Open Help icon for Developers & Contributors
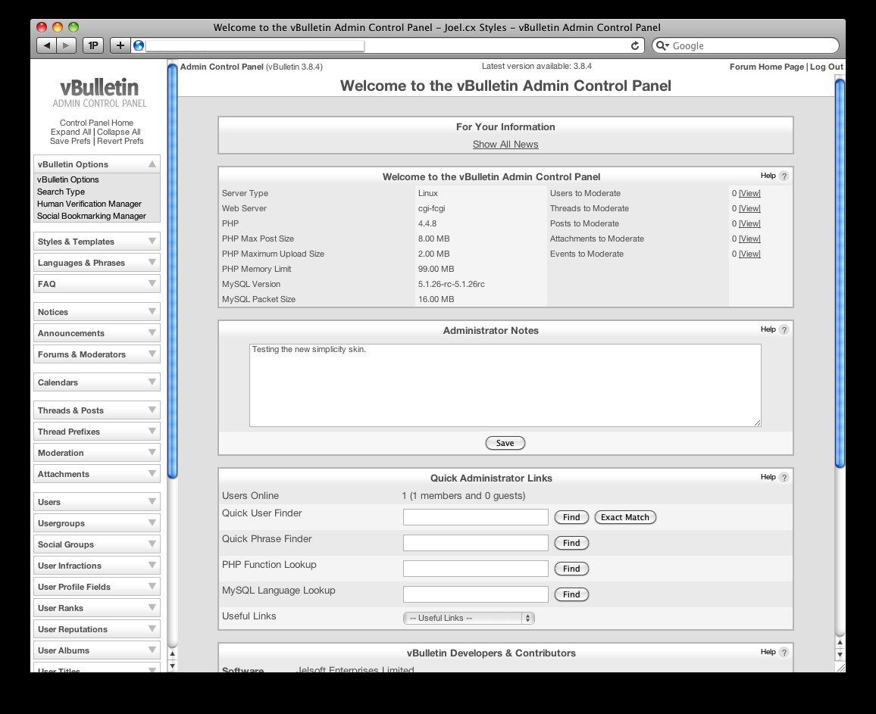This screenshot has height=714, width=876. (784, 652)
